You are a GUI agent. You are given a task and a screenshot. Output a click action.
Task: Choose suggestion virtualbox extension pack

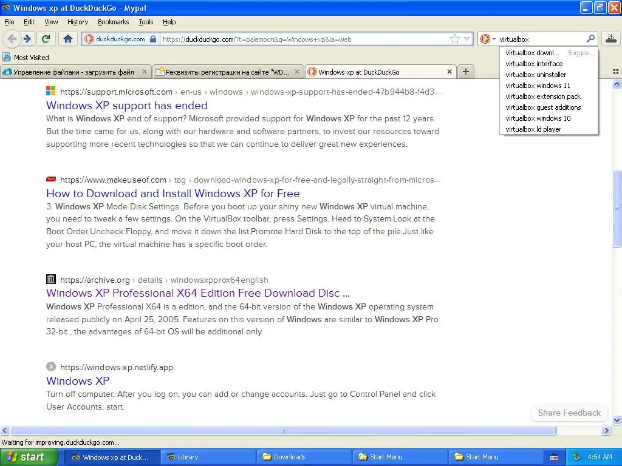click(x=549, y=96)
